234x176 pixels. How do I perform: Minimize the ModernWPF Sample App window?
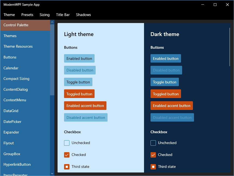coord(203,5)
